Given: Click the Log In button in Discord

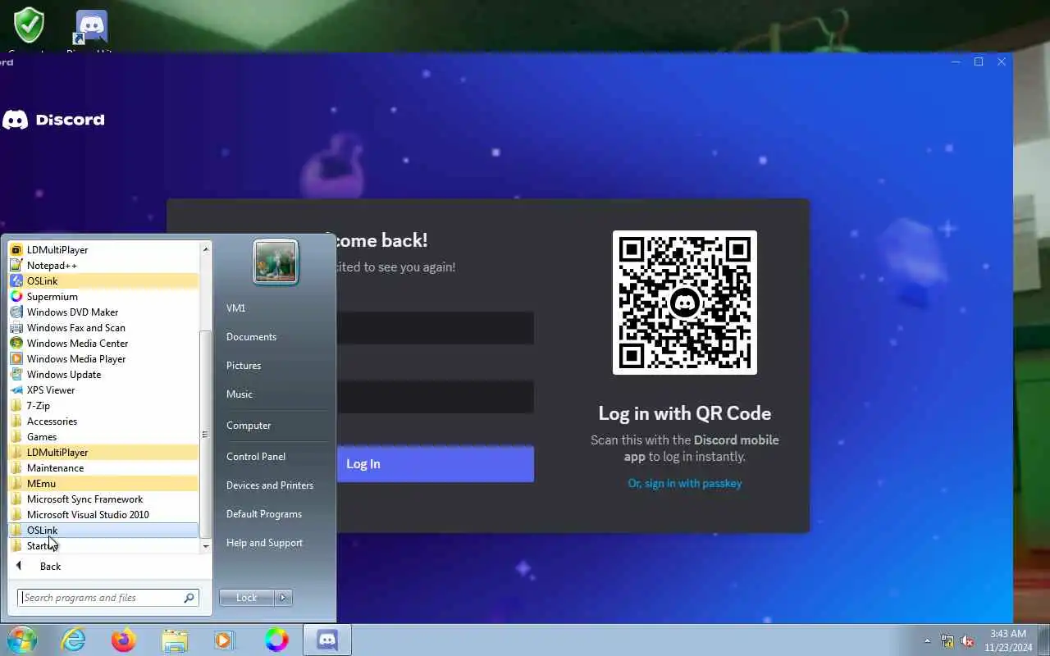Looking at the screenshot, I should click(435, 463).
